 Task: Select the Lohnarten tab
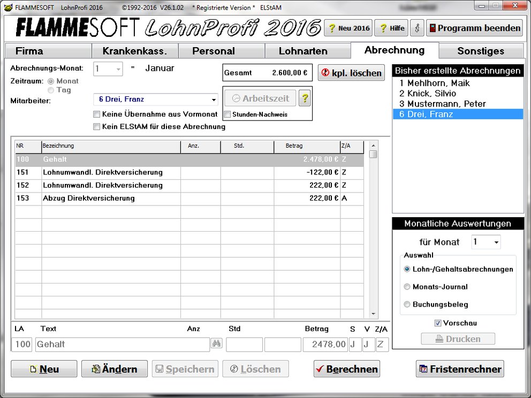(308, 51)
